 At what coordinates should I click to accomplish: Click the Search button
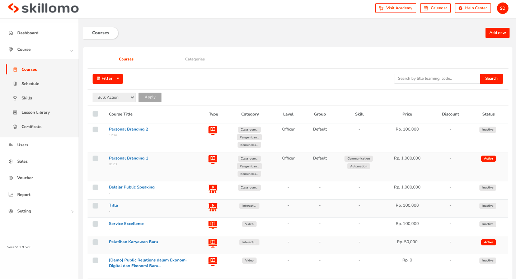491,79
